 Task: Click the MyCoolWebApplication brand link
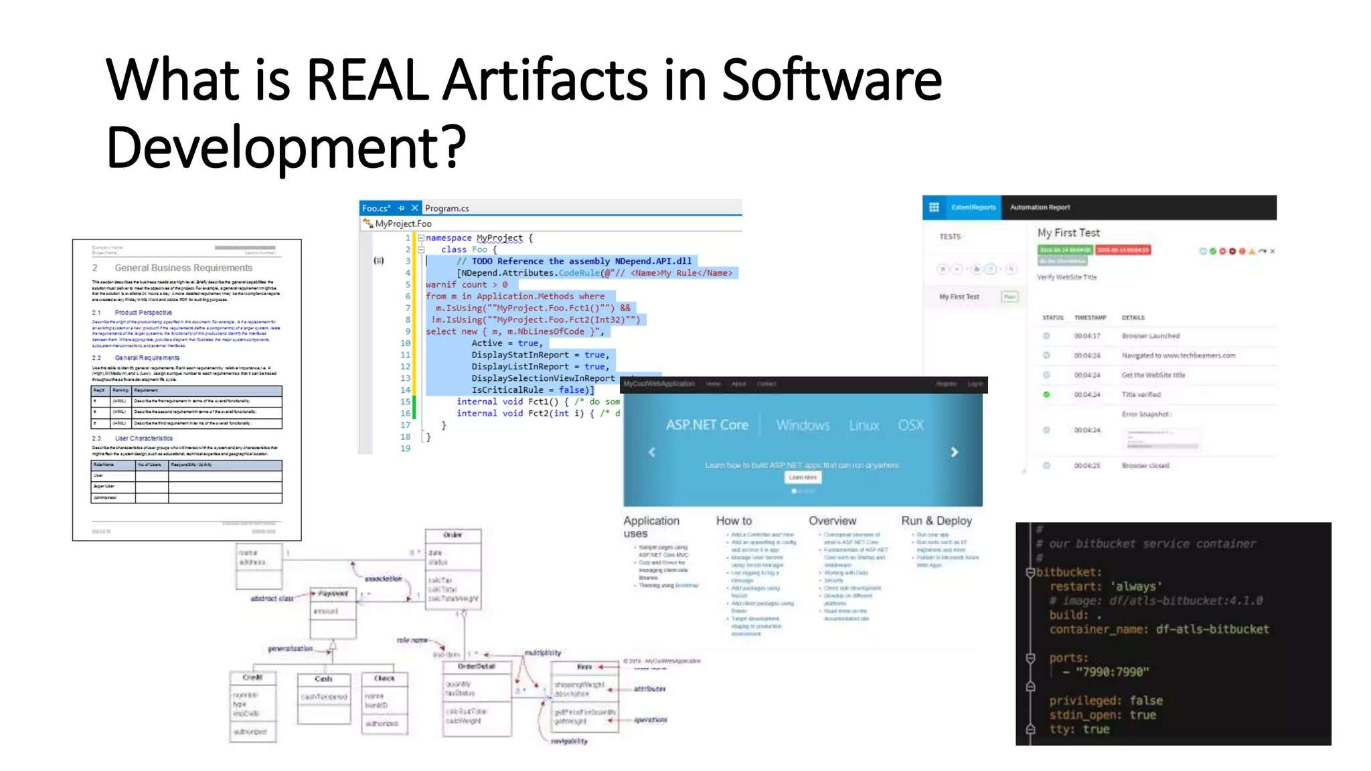pos(659,383)
